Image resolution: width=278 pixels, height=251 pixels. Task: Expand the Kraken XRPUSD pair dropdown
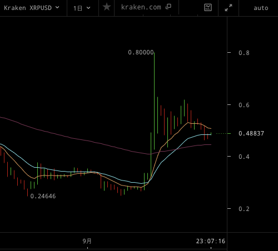32,8
